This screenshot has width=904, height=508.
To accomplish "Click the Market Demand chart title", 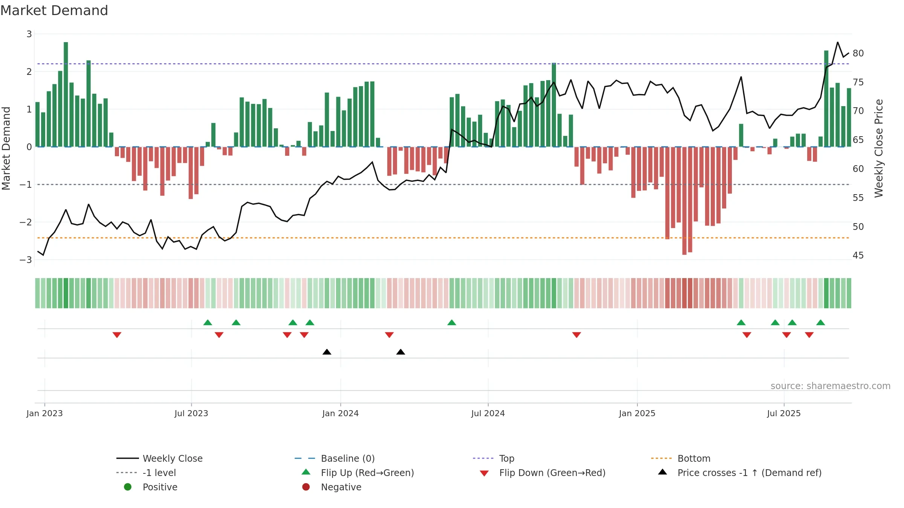I will (54, 11).
